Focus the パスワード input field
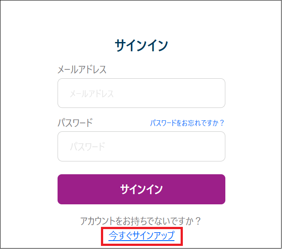Image resolution: width=282 pixels, height=249 pixels. click(141, 146)
